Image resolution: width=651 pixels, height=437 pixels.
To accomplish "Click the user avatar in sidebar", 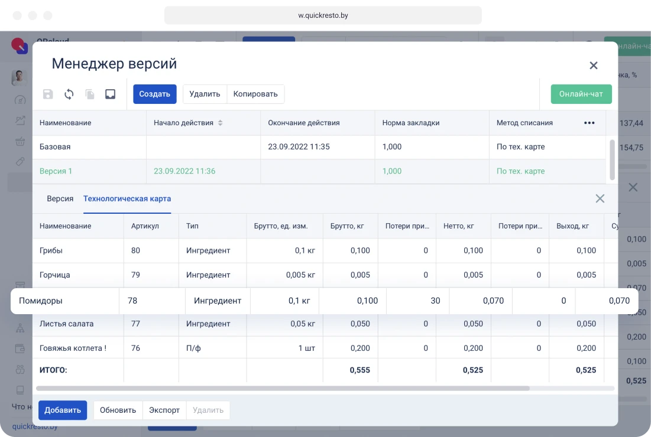I will (x=19, y=77).
